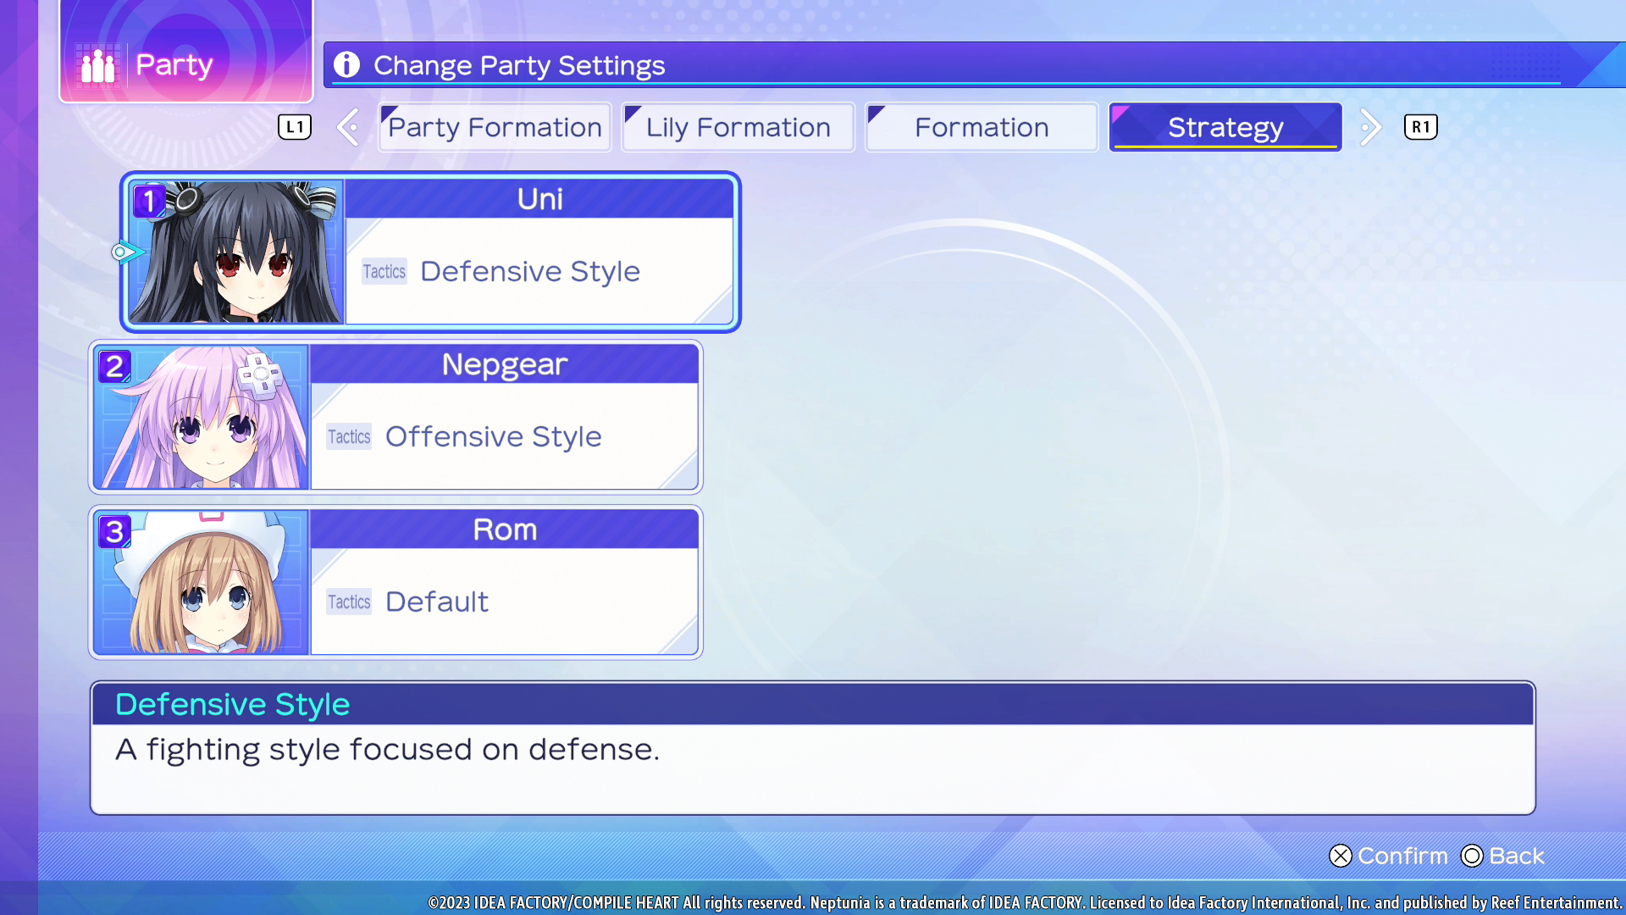
Task: Click the Back label
Action: tap(1516, 857)
